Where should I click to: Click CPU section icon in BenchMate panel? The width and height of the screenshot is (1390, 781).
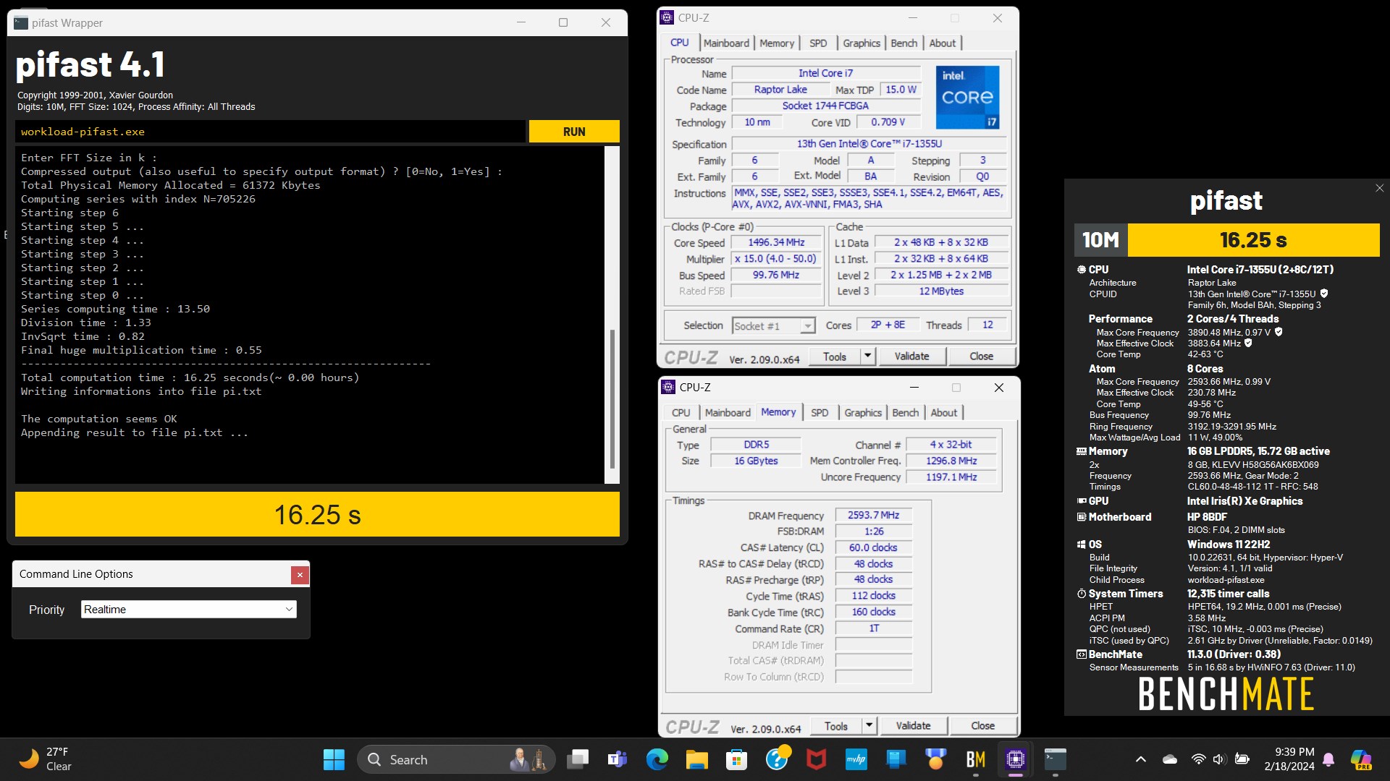point(1082,270)
